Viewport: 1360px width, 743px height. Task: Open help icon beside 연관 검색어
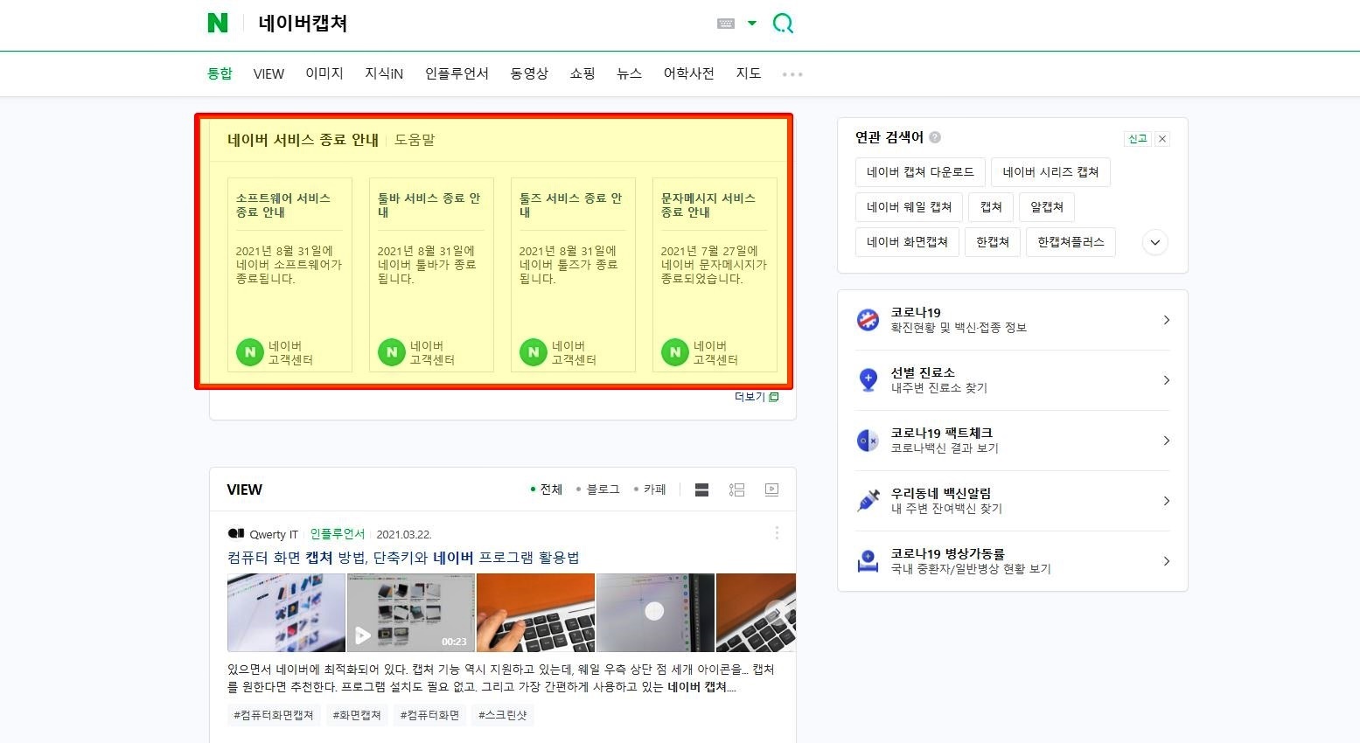[x=935, y=137]
